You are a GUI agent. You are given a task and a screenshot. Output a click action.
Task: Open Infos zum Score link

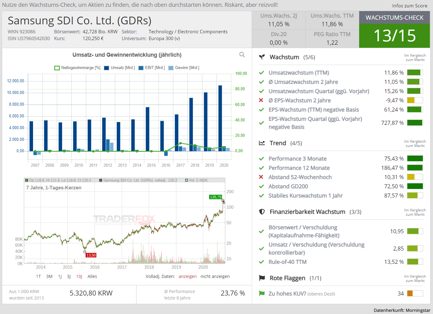tap(410, 6)
